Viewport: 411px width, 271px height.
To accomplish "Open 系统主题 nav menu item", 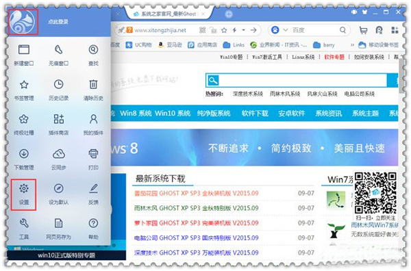I will coord(365,113).
